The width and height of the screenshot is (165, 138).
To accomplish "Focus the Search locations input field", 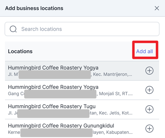I will point(82,29).
